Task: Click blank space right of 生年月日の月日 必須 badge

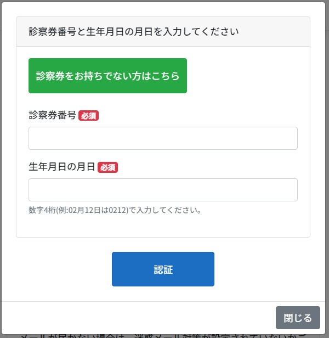Action: pos(208,167)
